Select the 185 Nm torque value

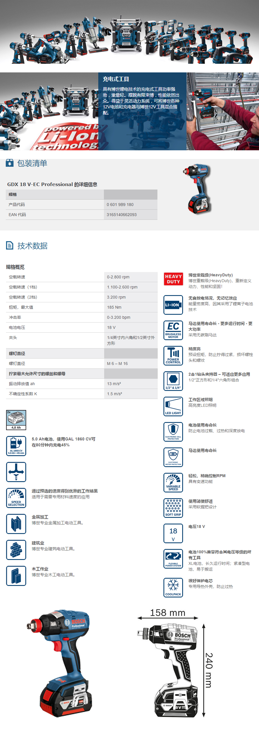[114, 307]
